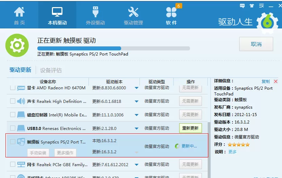Click the spinning 更新中 progress icon
Image resolution: width=282 pixels, height=178 pixels.
tap(177, 146)
